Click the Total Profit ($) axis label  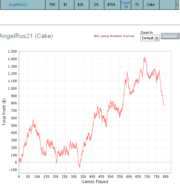click(4, 112)
